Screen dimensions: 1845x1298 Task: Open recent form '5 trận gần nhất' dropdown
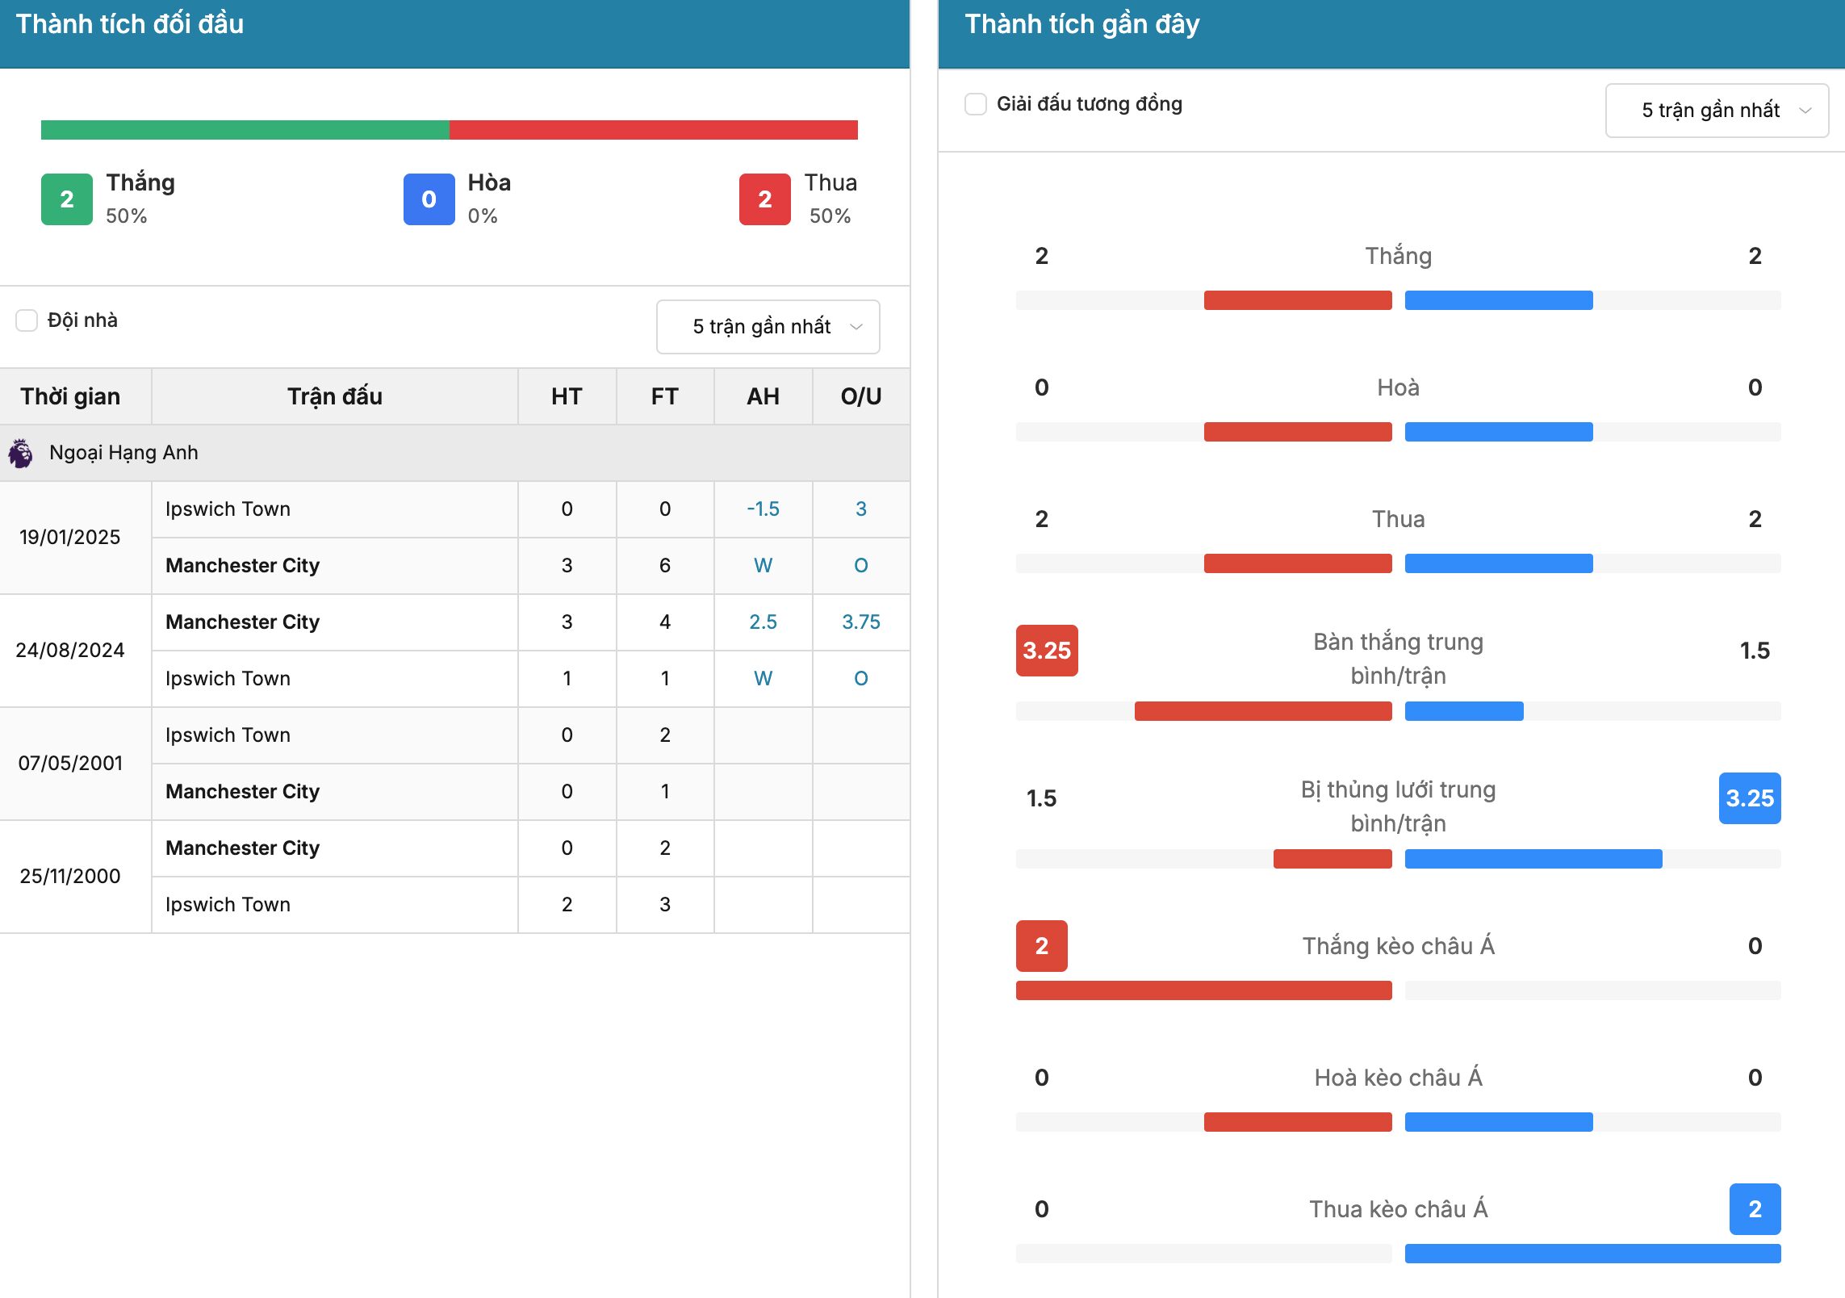click(1717, 111)
